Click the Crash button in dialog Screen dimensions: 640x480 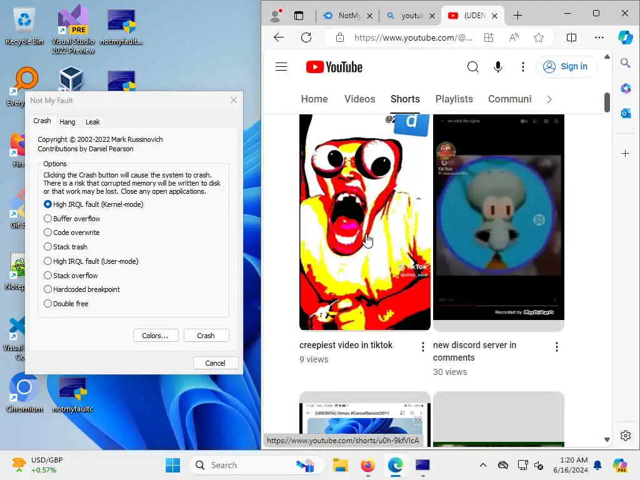tap(206, 336)
